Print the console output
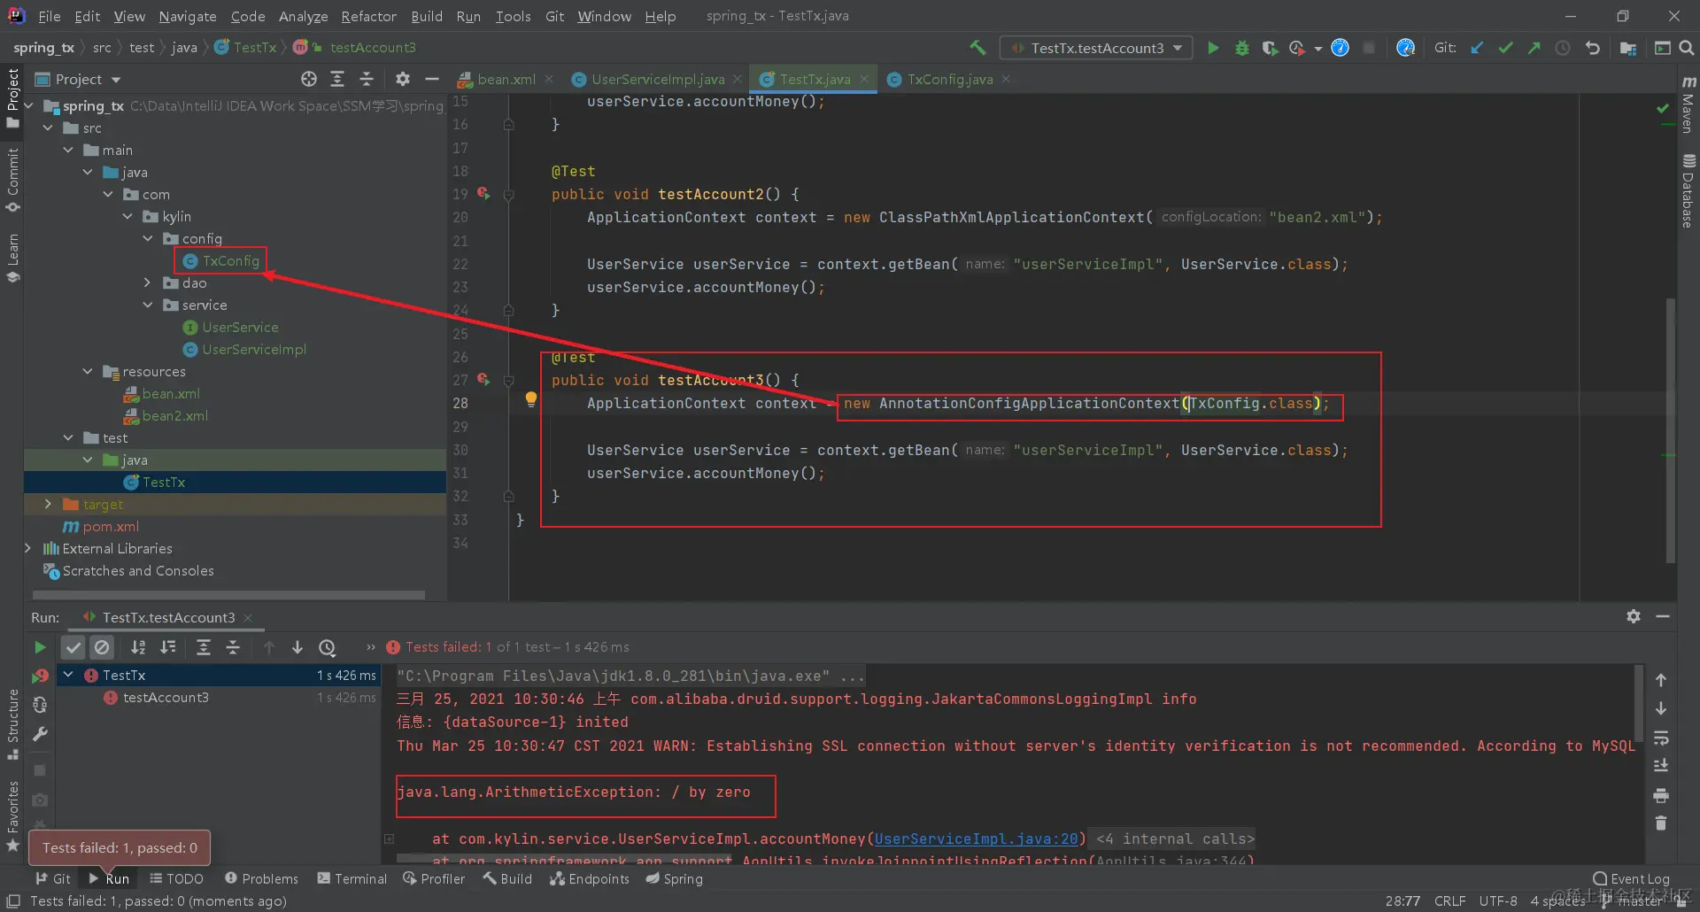This screenshot has height=912, width=1700. point(1661,795)
